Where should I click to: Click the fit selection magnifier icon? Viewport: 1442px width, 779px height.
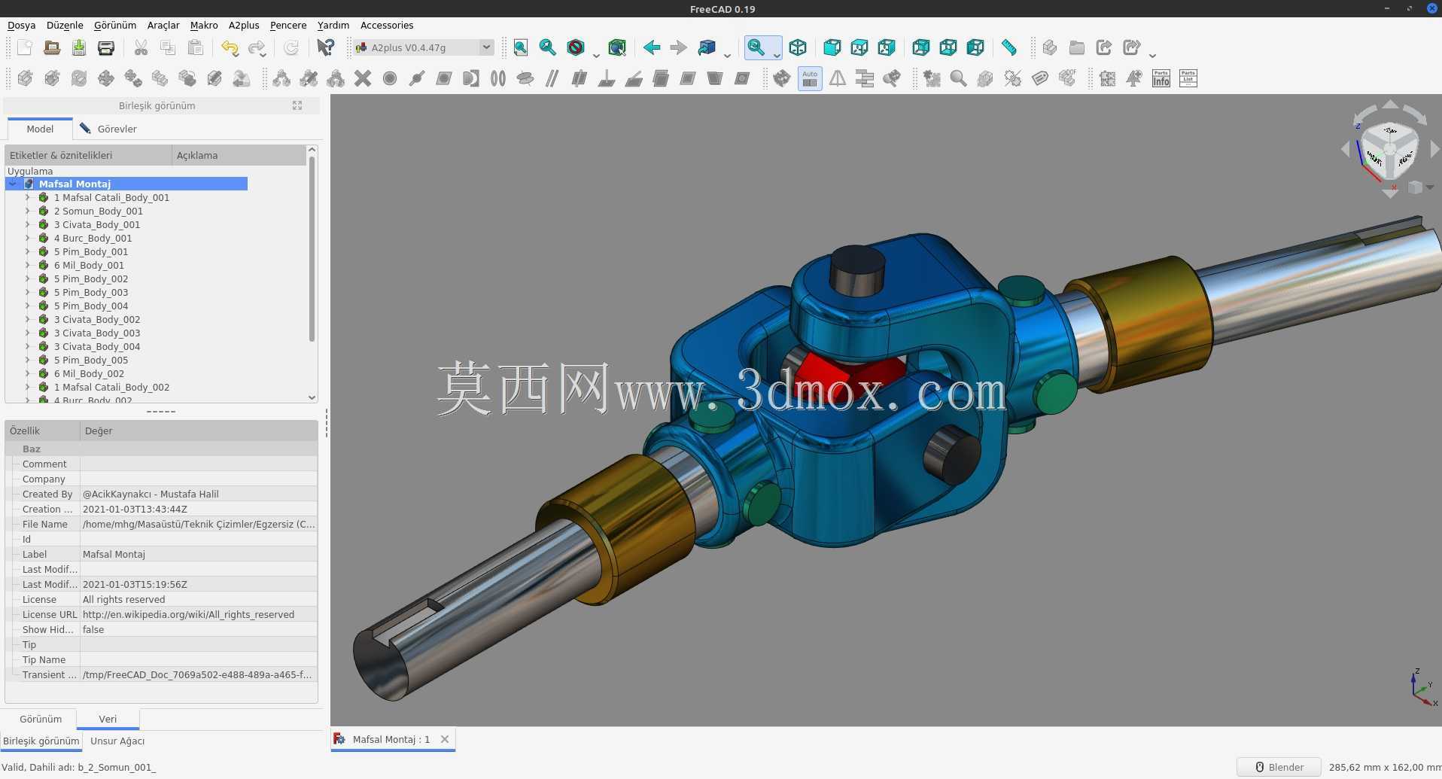tap(548, 48)
